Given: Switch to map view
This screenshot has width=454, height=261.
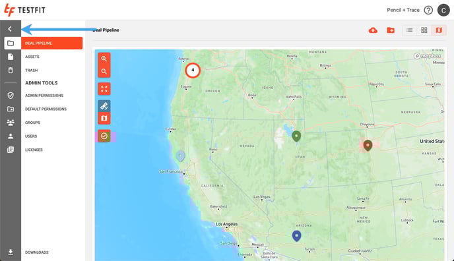Looking at the screenshot, I should 439,30.
